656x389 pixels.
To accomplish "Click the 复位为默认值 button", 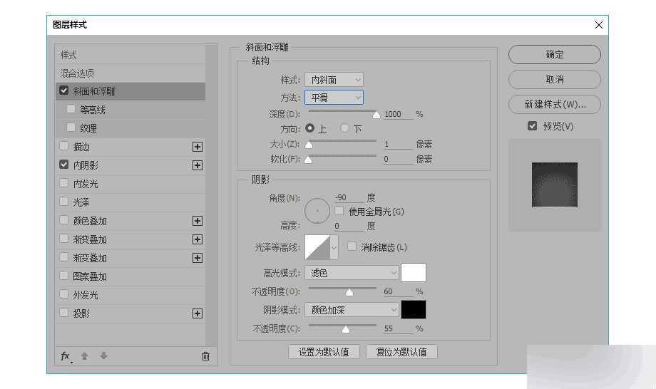I will tap(401, 352).
